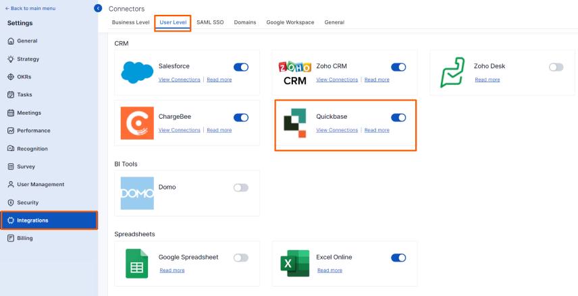Open Excel Online Read more link
Image resolution: width=578 pixels, height=296 pixels.
pos(330,270)
